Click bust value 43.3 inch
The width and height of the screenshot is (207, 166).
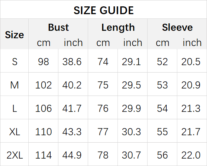coord(72,132)
